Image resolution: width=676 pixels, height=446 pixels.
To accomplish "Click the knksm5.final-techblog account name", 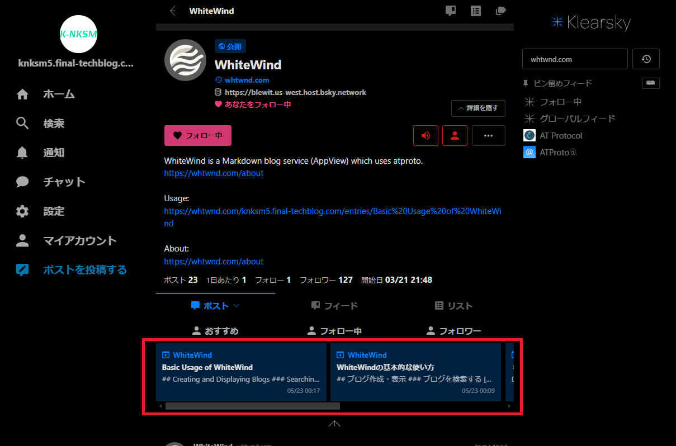I will point(76,64).
